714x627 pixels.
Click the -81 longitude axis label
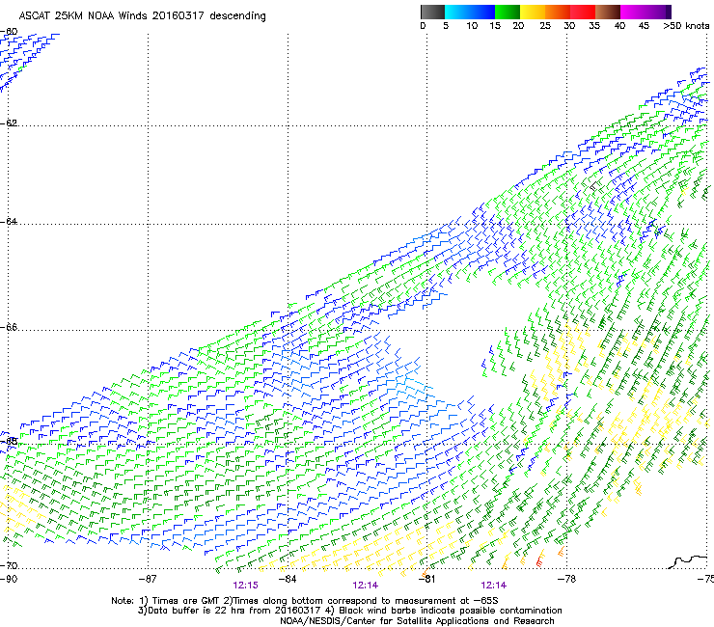tap(426, 579)
